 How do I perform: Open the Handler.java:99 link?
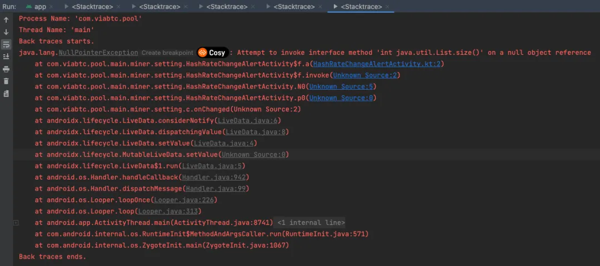(x=216, y=188)
